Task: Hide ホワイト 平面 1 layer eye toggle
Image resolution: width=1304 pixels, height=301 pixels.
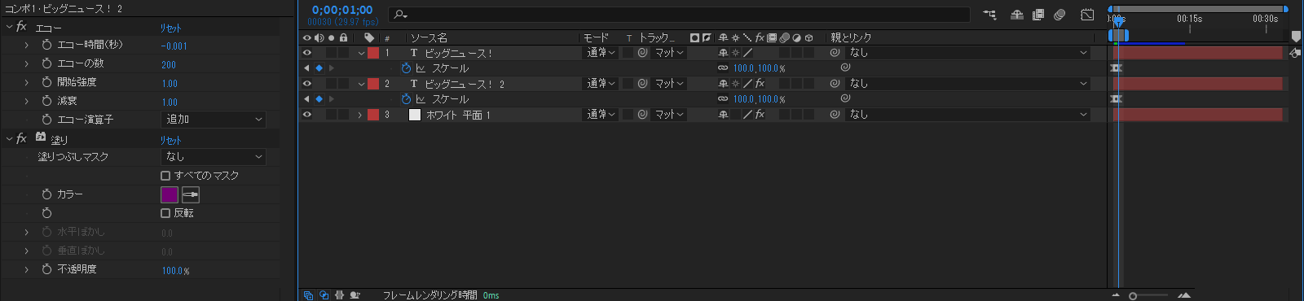Action: [307, 115]
